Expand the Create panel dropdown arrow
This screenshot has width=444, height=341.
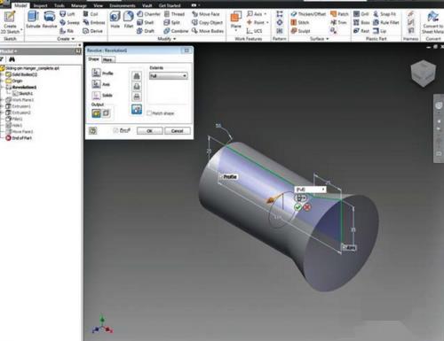pyautogui.click(x=73, y=39)
